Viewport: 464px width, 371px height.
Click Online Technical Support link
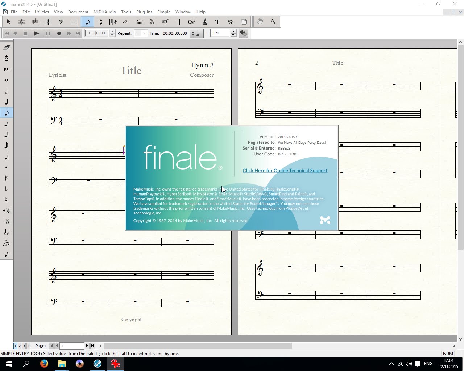[x=285, y=171]
